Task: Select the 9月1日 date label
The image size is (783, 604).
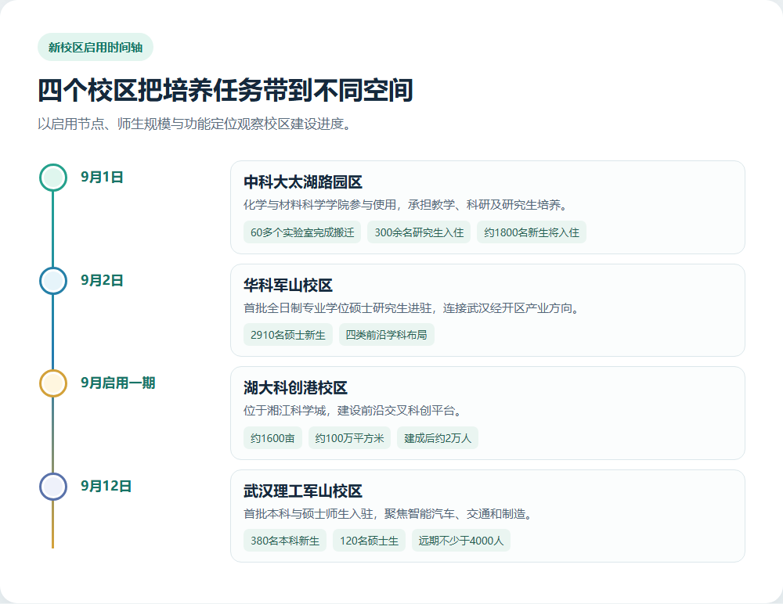Action: click(x=102, y=177)
